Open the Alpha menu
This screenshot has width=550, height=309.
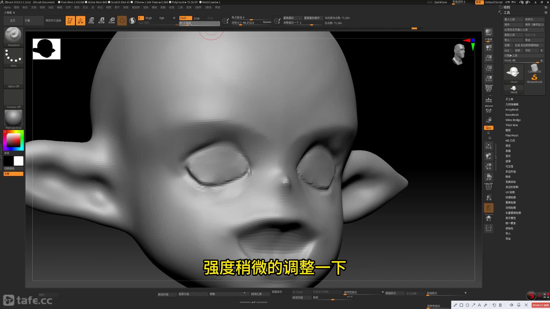tap(7, 7)
